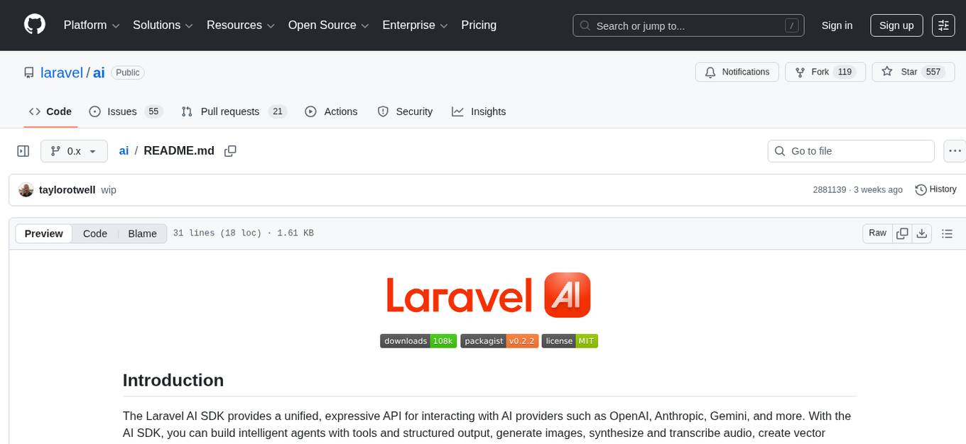Screen dimensions: 966x444
Task: Focus the Go to file field
Action: (851, 151)
